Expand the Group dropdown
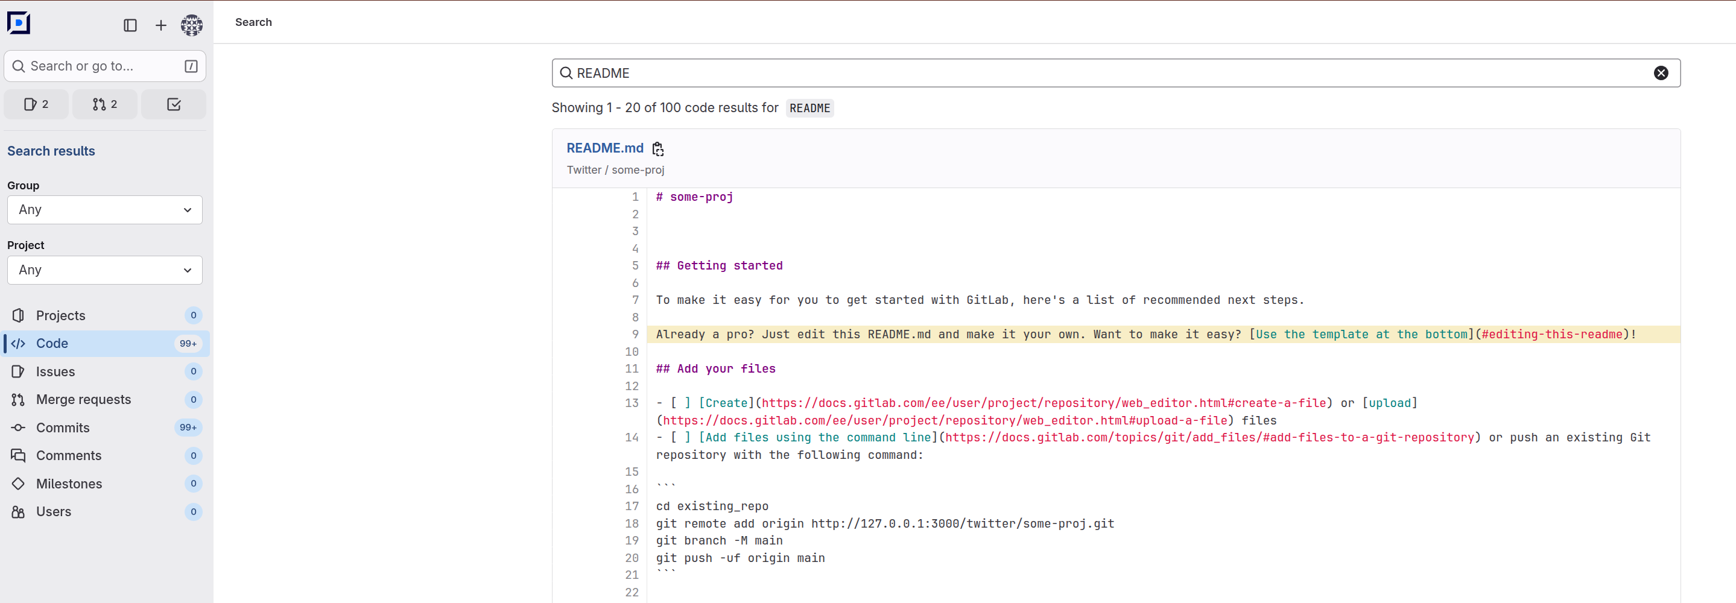This screenshot has height=603, width=1736. (104, 210)
